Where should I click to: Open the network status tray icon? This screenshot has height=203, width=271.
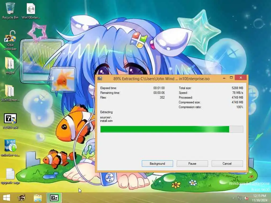(x=240, y=198)
